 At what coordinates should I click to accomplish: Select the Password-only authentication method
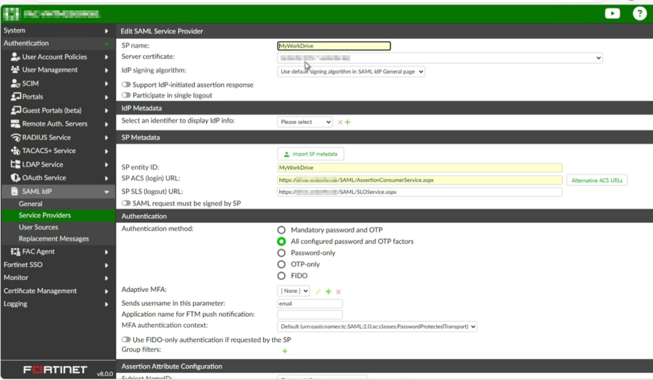pyautogui.click(x=281, y=252)
